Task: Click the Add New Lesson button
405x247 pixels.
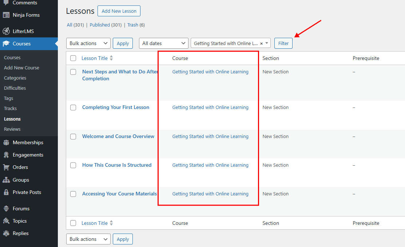Action: [x=119, y=11]
